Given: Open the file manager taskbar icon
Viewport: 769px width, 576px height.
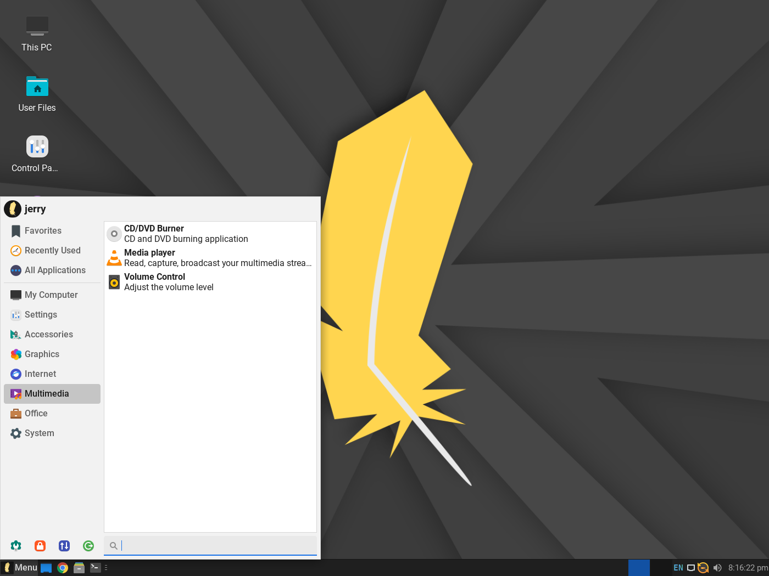Looking at the screenshot, I should [x=79, y=568].
